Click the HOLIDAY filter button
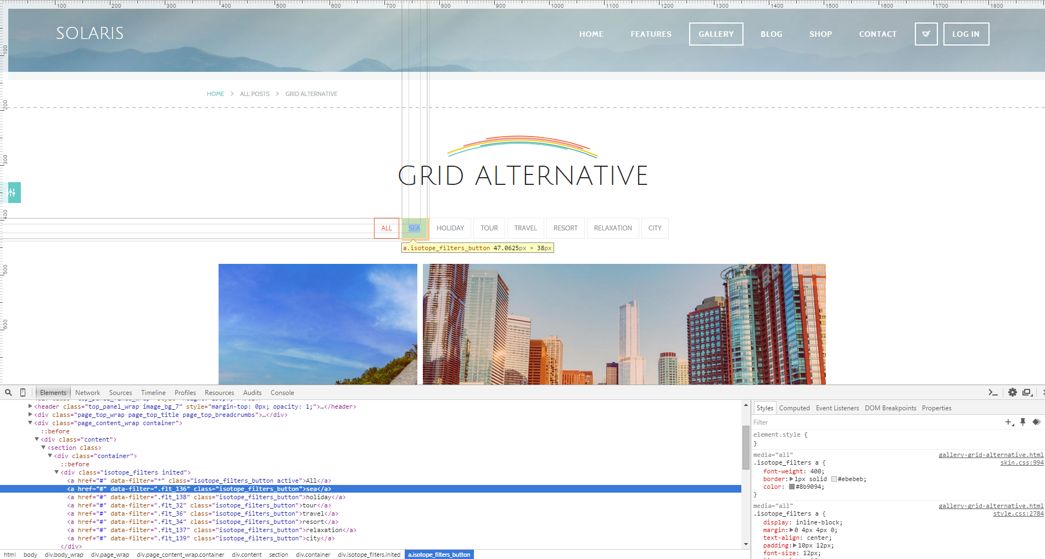 click(450, 228)
